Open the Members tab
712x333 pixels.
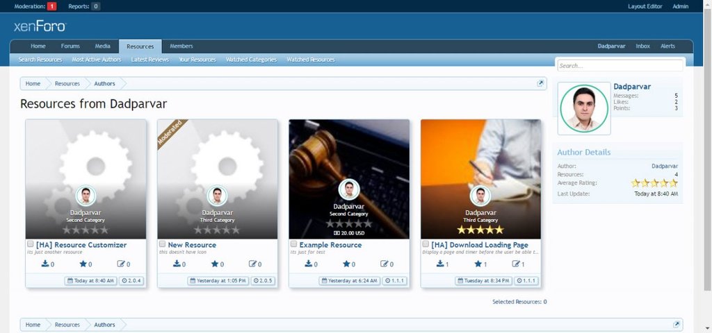(x=181, y=46)
